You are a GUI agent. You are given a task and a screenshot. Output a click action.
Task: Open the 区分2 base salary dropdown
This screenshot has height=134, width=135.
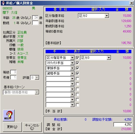tap(107, 16)
